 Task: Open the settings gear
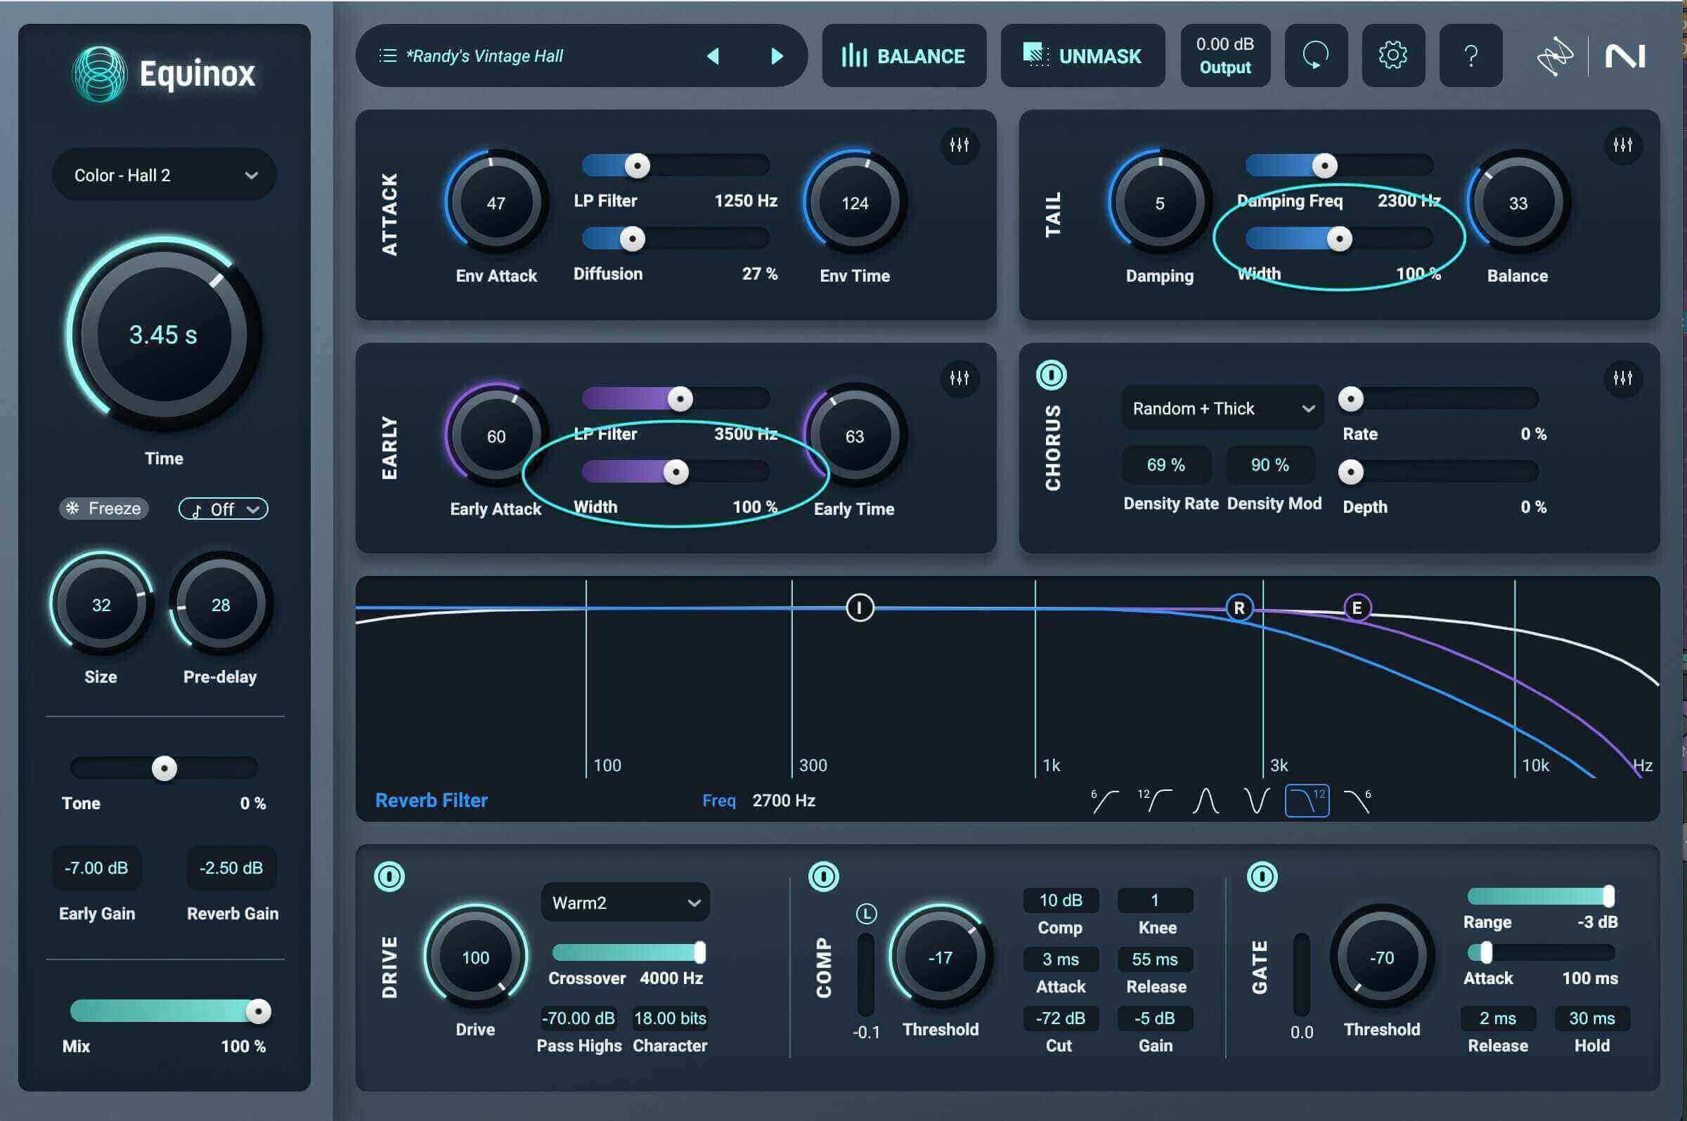tap(1393, 55)
